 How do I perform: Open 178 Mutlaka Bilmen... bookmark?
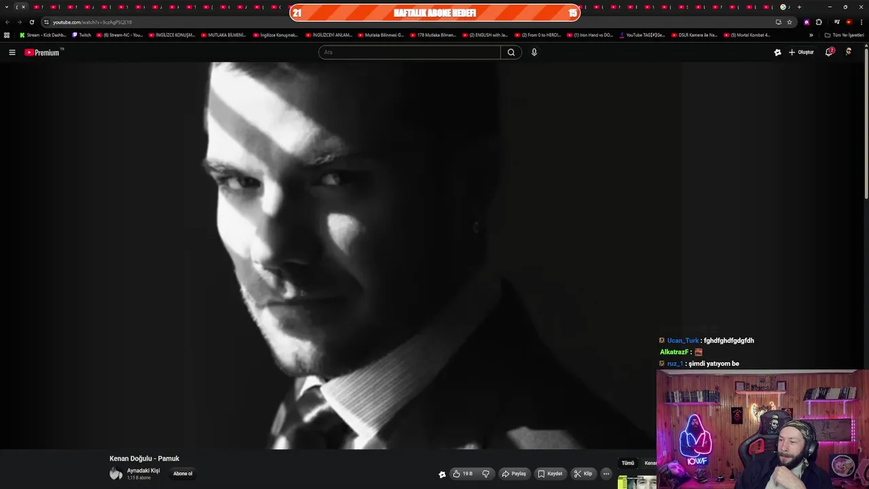pyautogui.click(x=433, y=35)
